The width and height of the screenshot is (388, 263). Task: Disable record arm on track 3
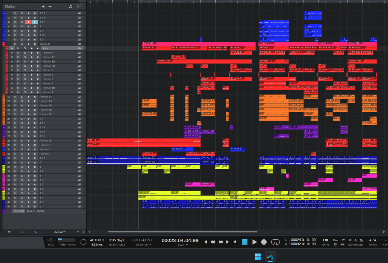(x=28, y=22)
